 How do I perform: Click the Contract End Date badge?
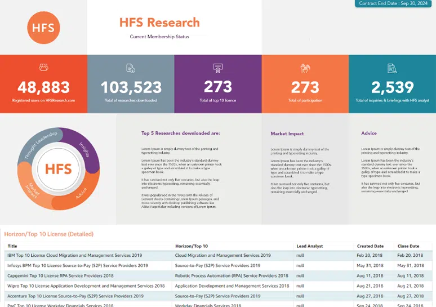pos(393,3)
